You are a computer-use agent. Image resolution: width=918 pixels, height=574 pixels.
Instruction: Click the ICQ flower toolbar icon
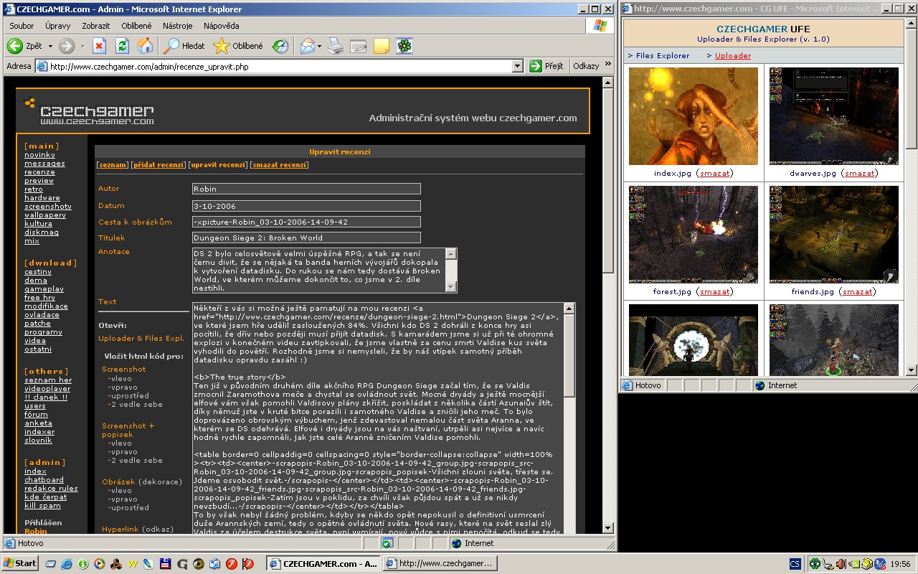[x=404, y=46]
